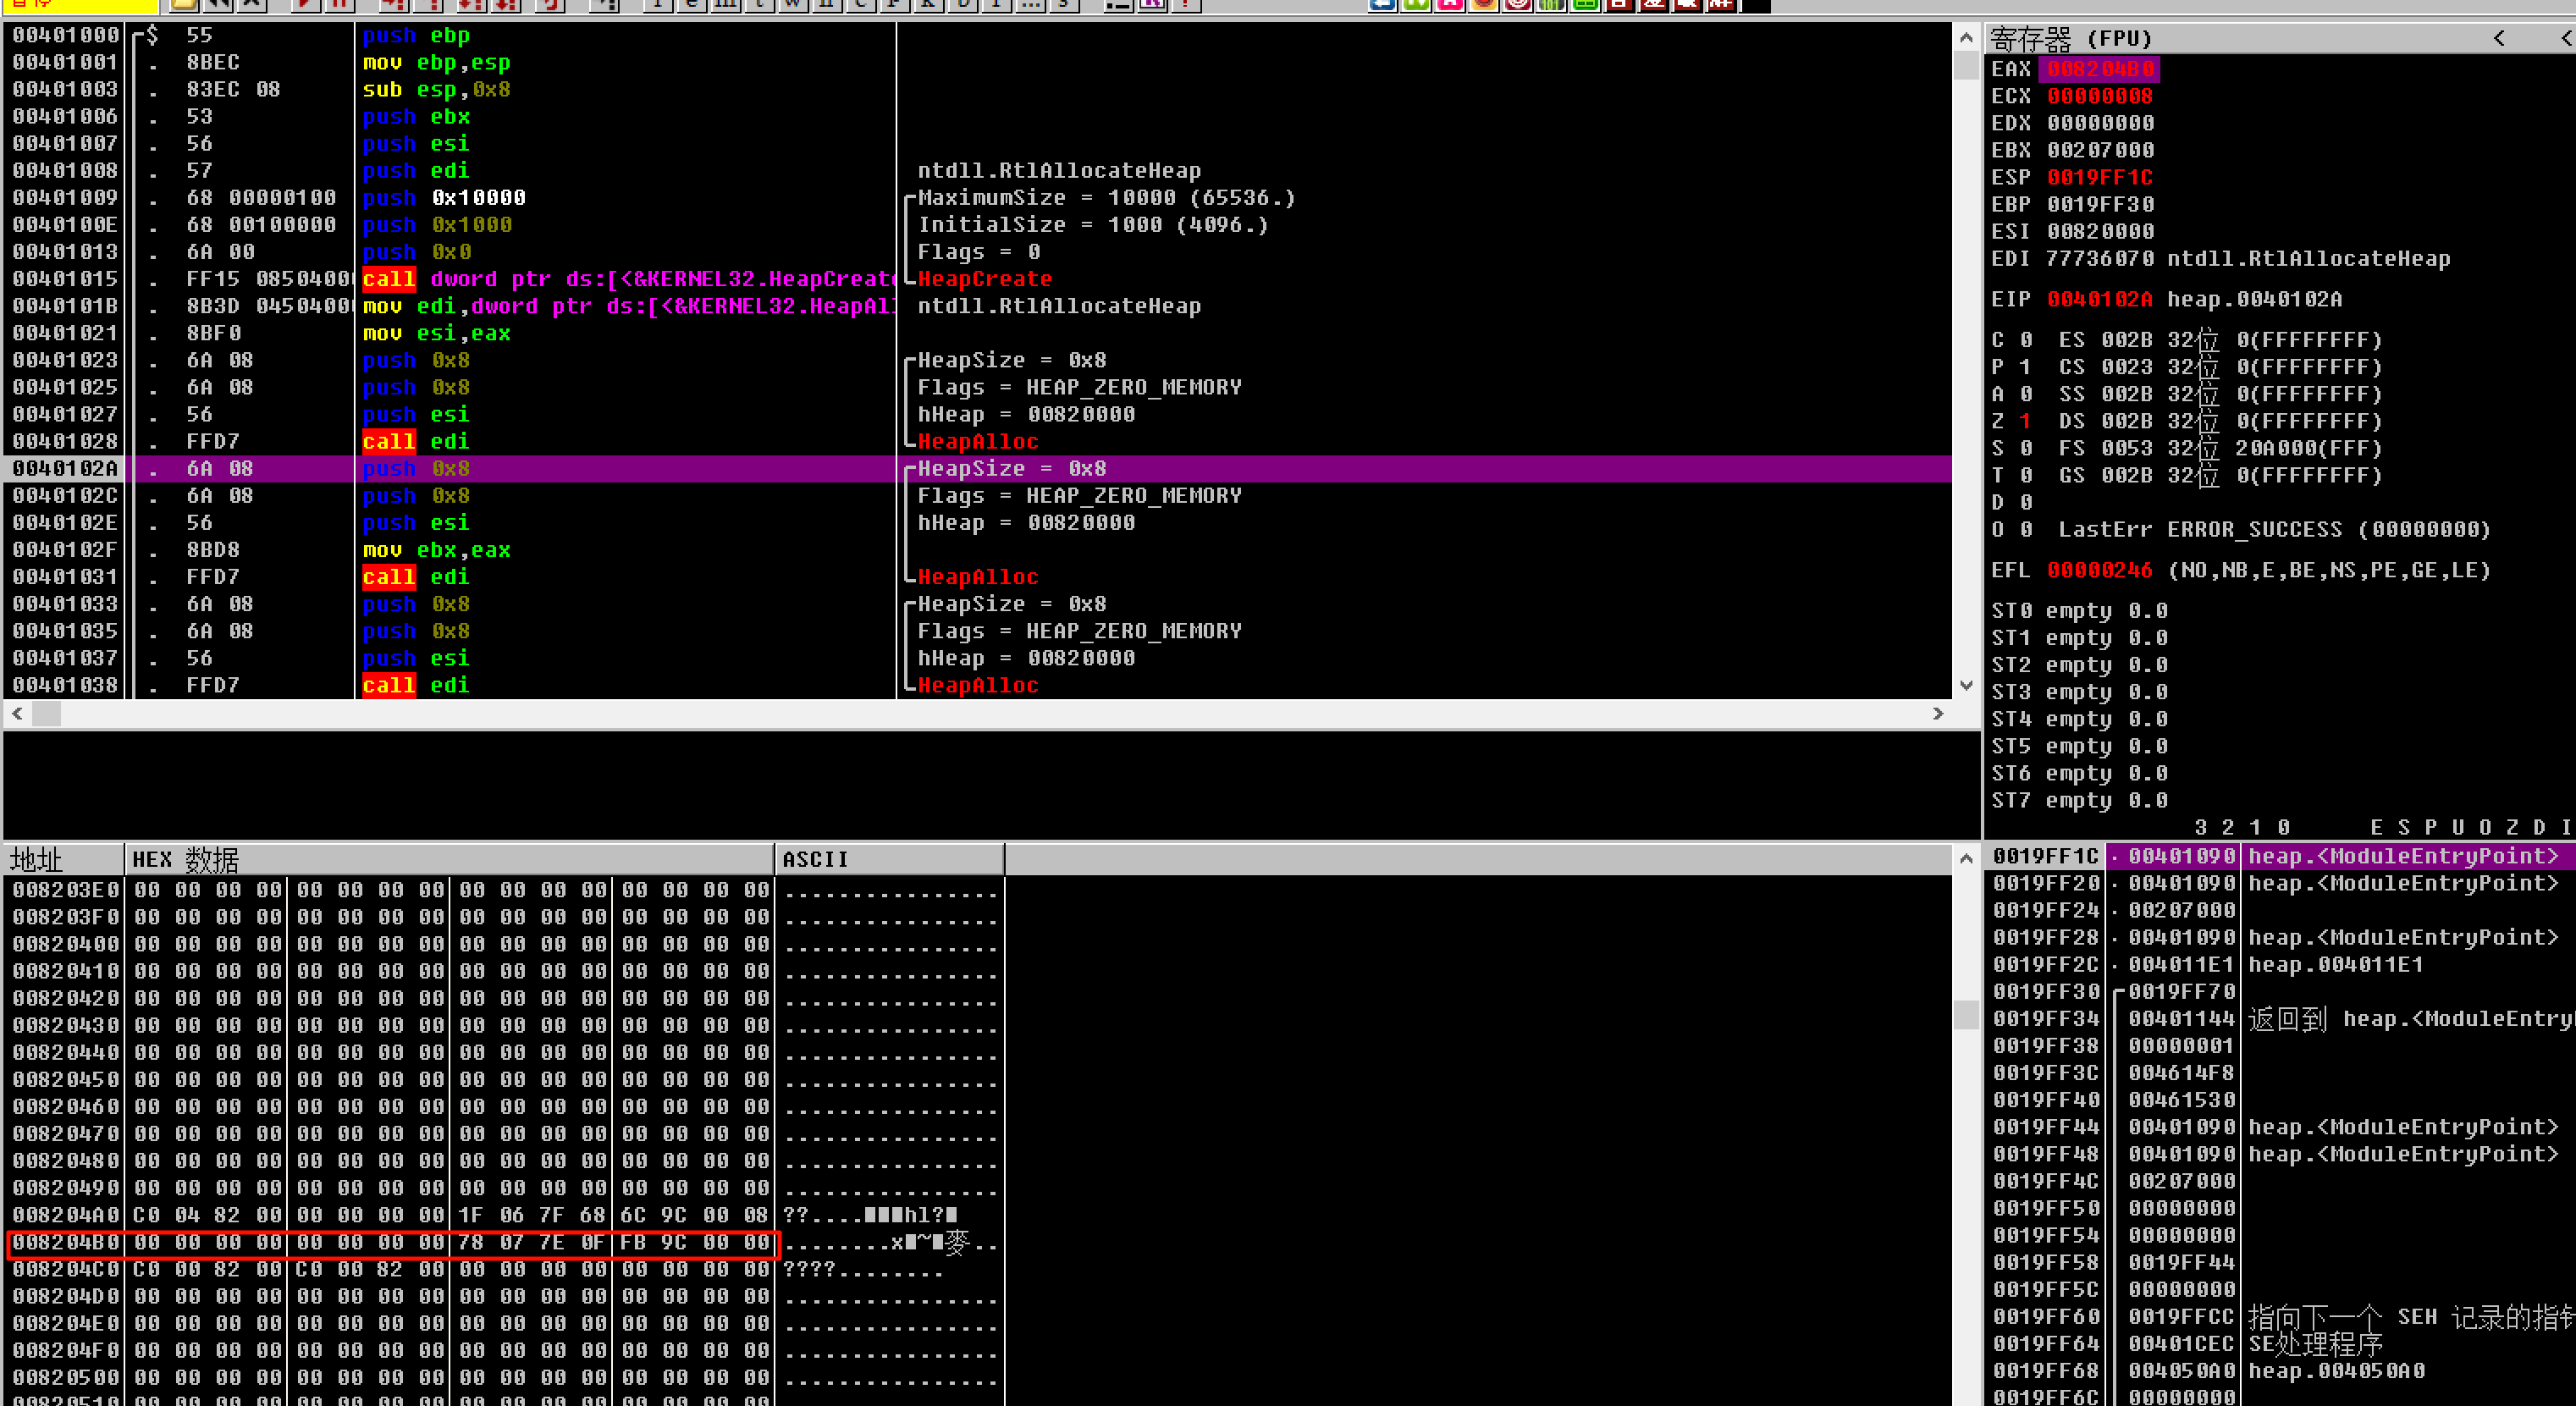Click the right arrow of the disassembly horizontal scrollbar
Screen dimensions: 2576x1406
[x=1938, y=713]
